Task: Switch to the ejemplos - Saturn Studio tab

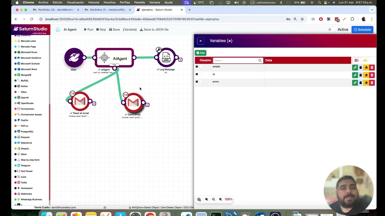Action: click(x=159, y=10)
